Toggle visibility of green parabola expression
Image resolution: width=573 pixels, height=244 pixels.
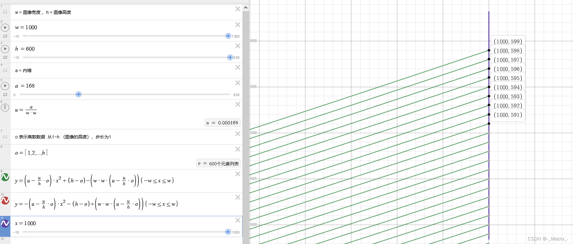(x=5, y=177)
